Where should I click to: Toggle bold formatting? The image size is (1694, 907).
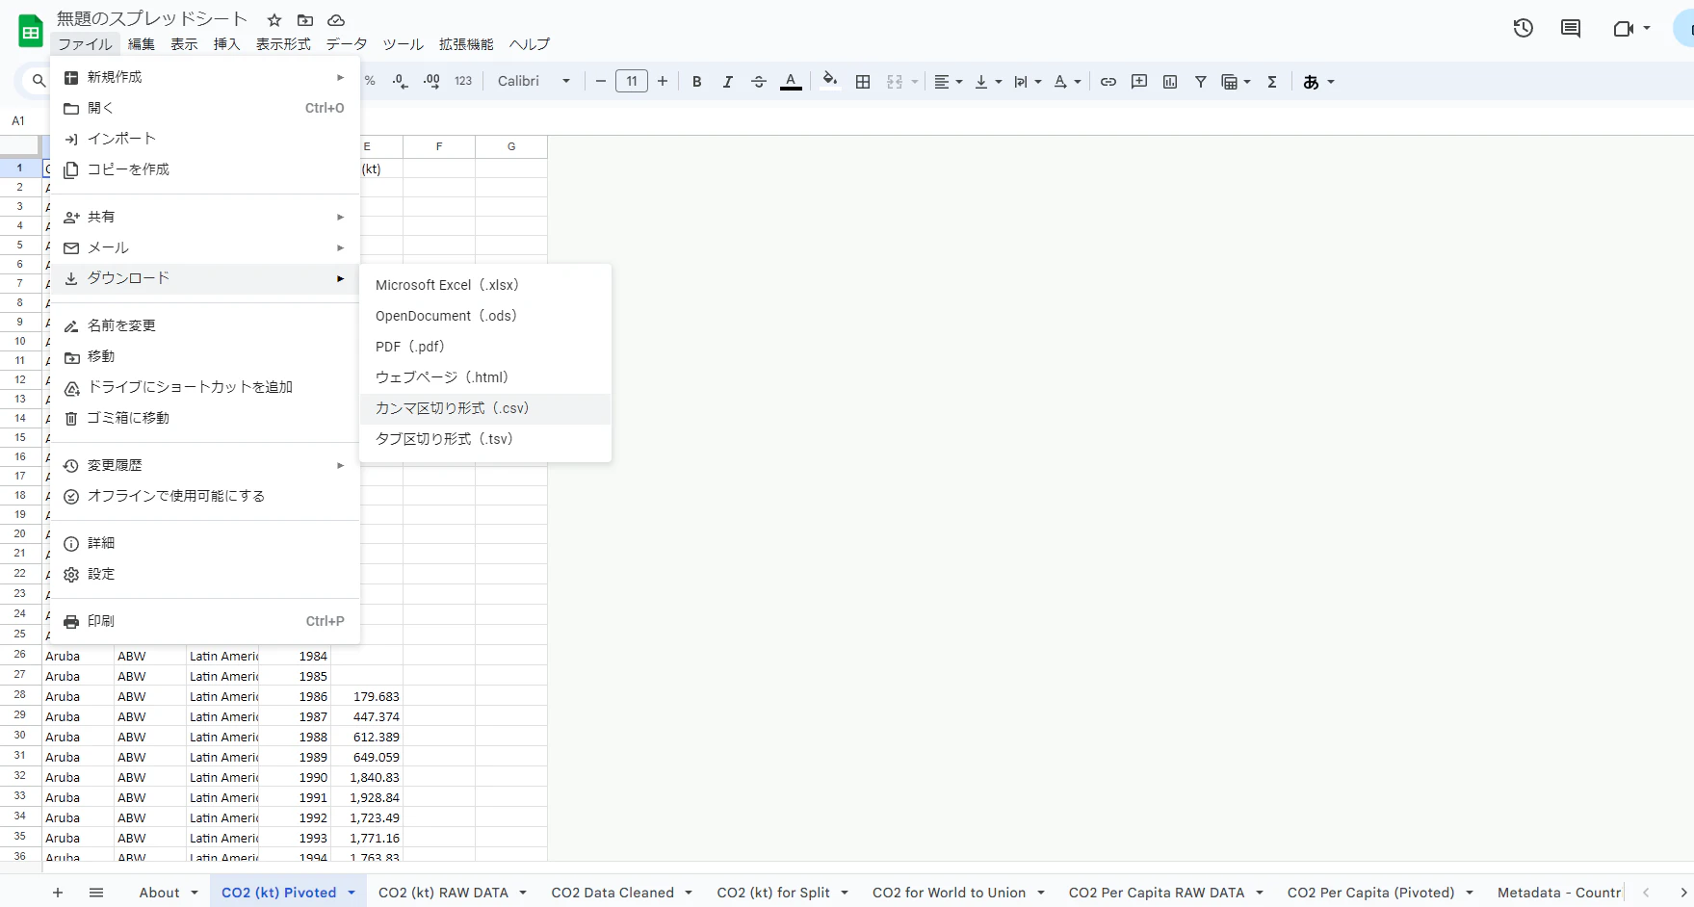coord(697,82)
